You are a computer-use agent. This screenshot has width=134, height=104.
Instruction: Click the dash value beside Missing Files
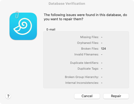[x=102, y=37]
